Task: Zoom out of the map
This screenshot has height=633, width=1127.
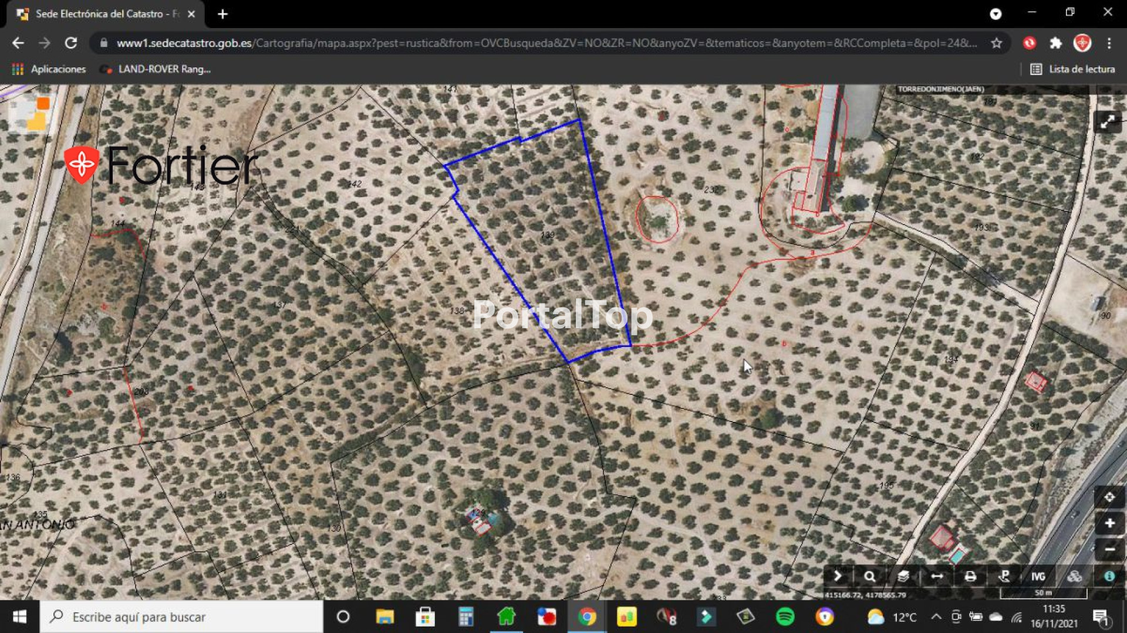Action: click(x=1109, y=549)
